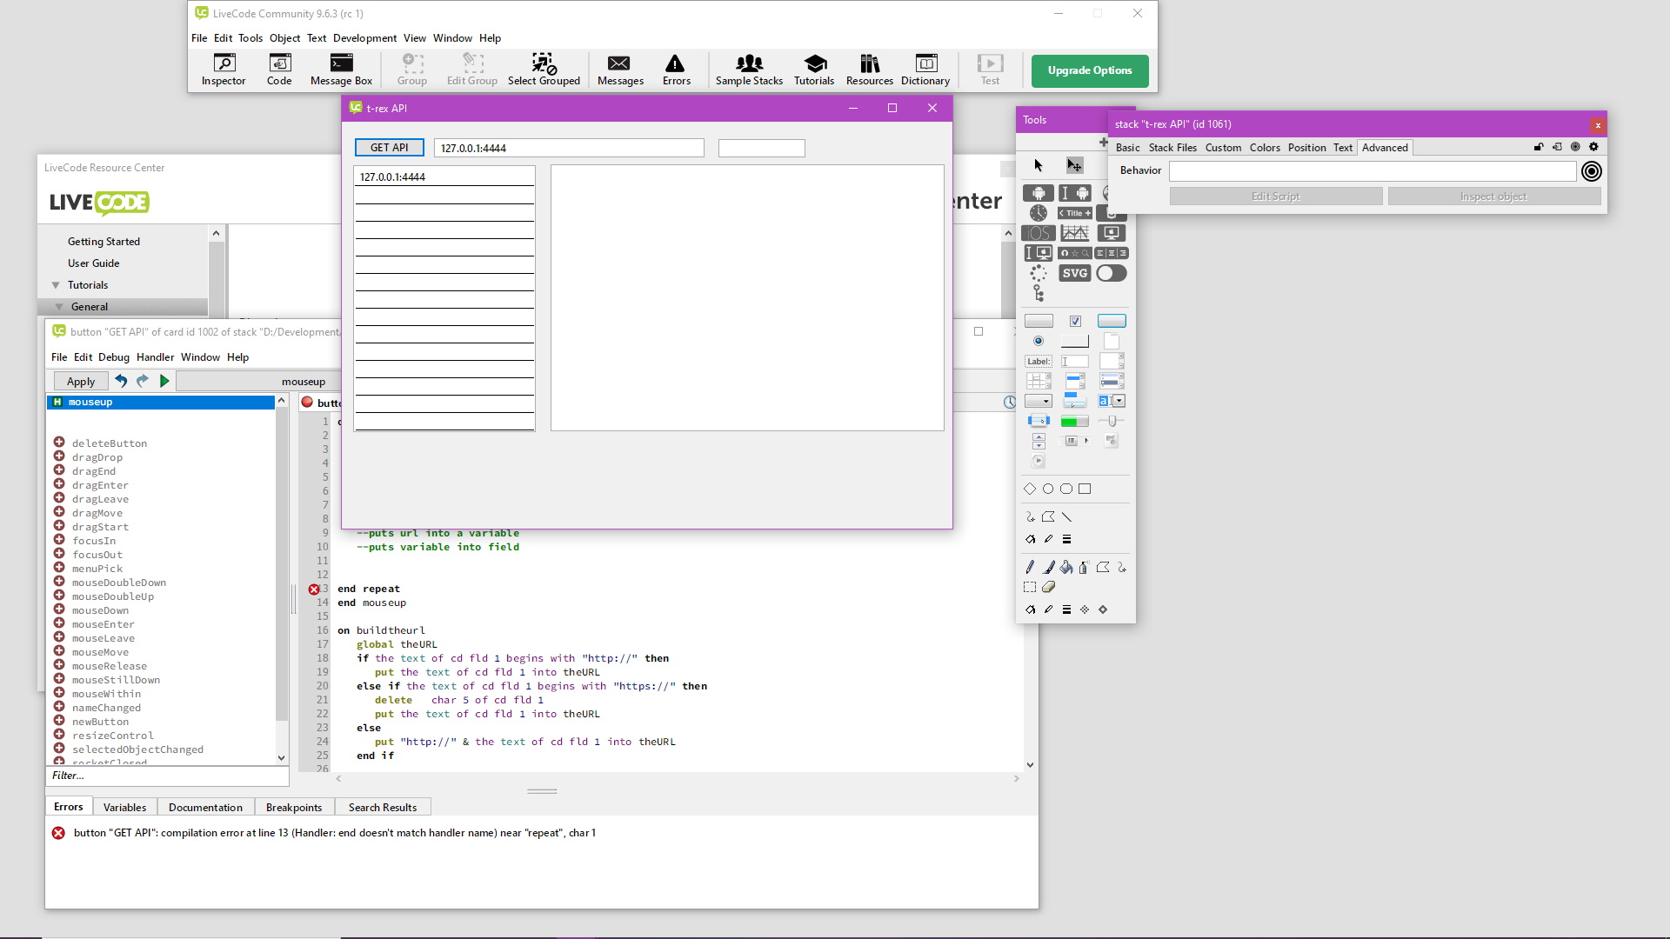Select the eraser paint tool
This screenshot has height=939, width=1670.
coord(1048,587)
